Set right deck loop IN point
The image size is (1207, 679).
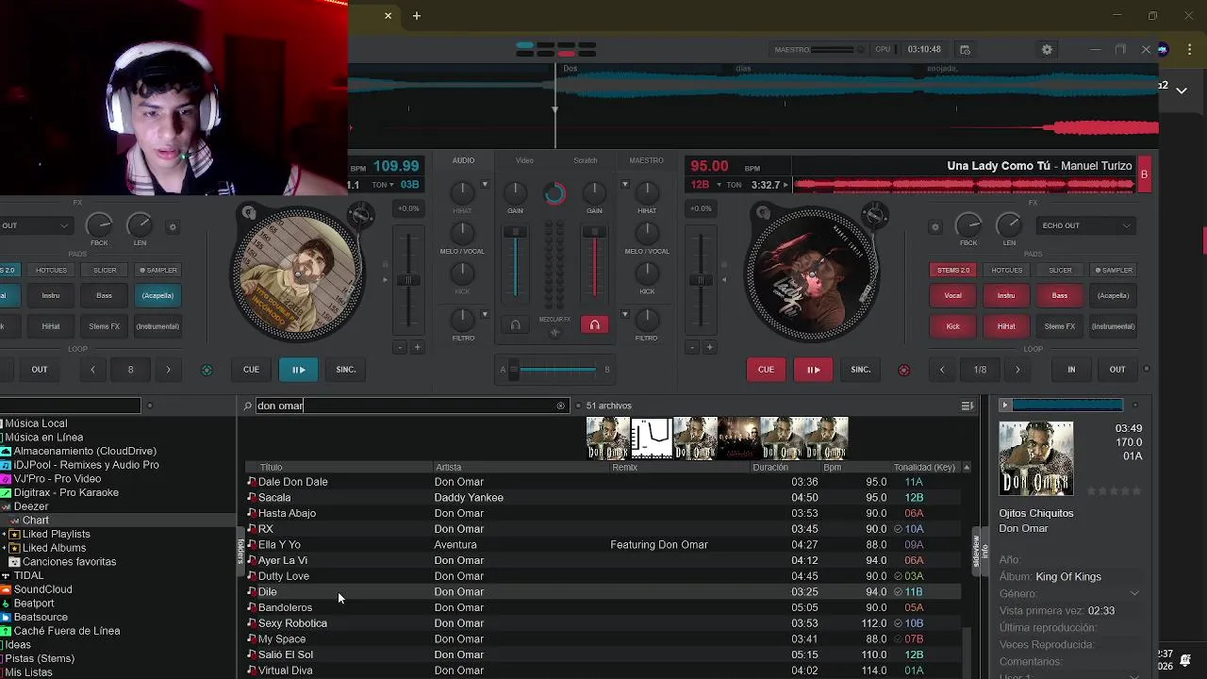(x=1071, y=370)
